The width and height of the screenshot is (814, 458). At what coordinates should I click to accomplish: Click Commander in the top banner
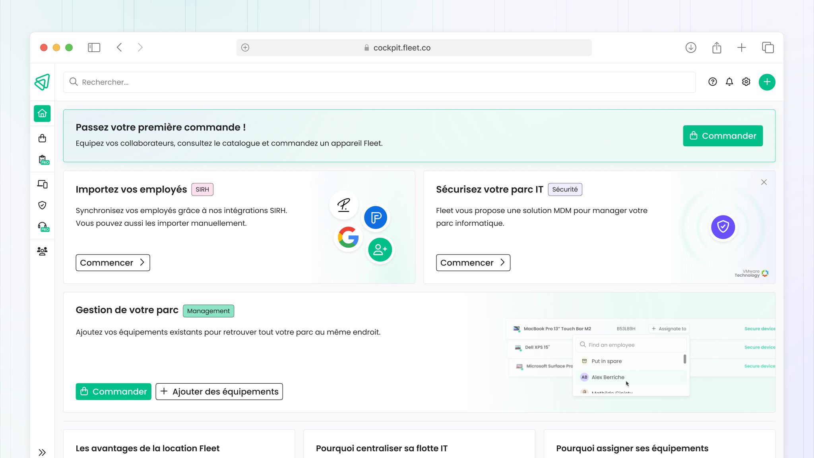tap(723, 136)
